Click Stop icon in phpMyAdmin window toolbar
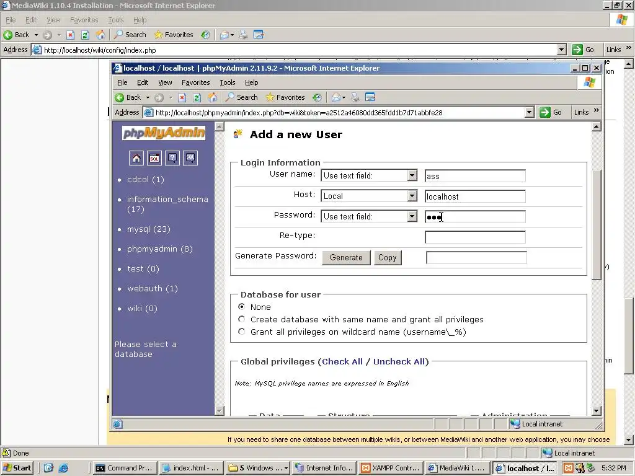This screenshot has height=476, width=635. [x=182, y=97]
